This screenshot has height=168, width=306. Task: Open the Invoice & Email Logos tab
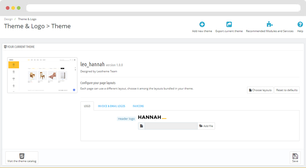pos(111,106)
